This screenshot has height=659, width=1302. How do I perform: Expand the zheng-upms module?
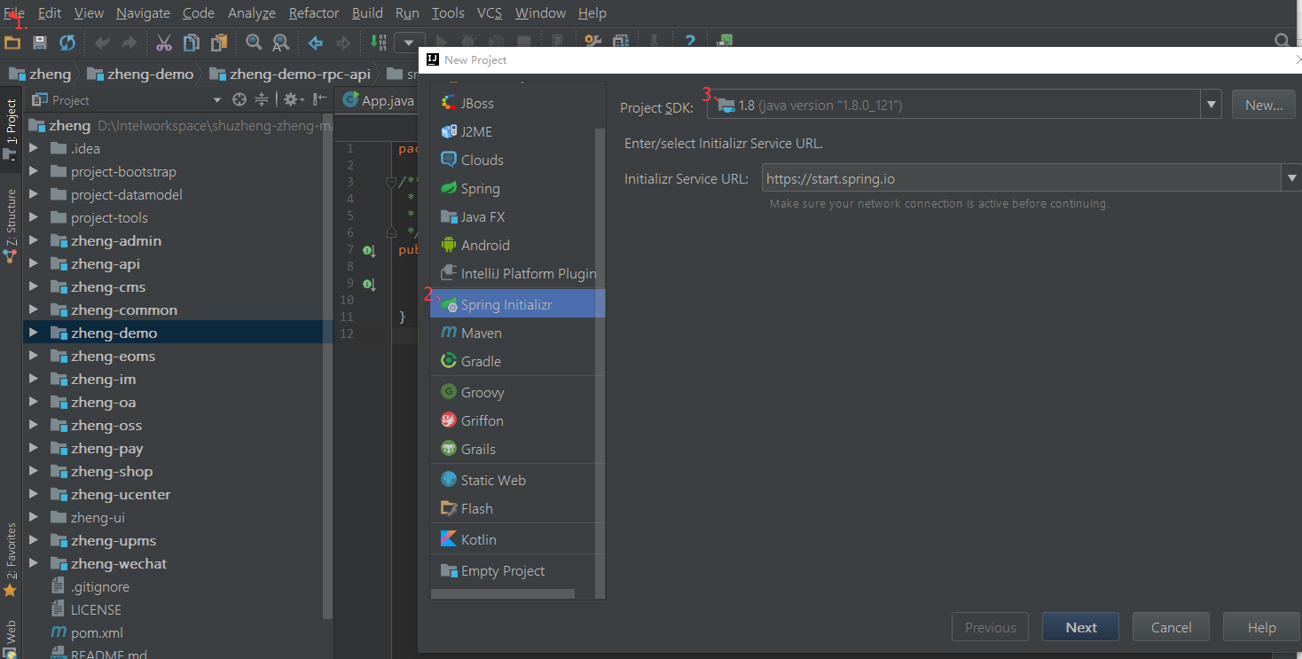click(34, 540)
